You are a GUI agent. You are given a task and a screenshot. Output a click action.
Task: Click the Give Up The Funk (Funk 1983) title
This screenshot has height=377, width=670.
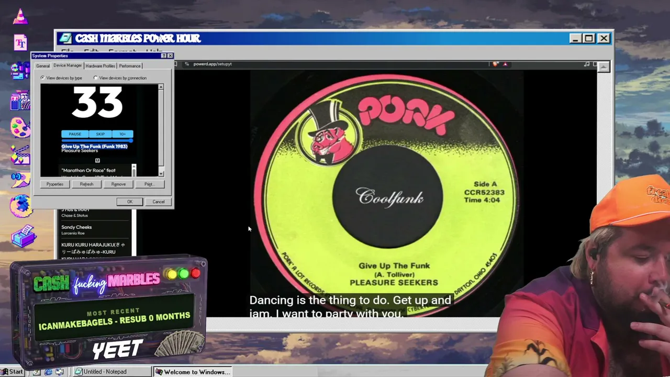pyautogui.click(x=94, y=146)
